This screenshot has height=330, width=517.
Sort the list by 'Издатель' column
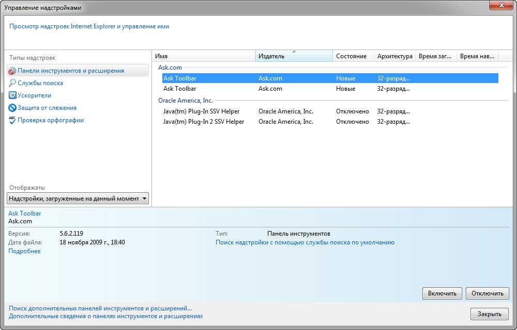(293, 56)
